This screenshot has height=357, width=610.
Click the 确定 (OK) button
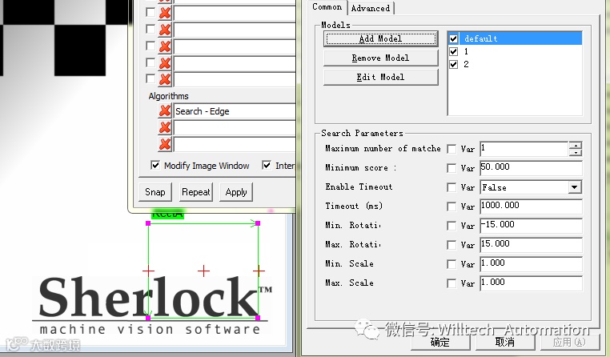pos(440,342)
